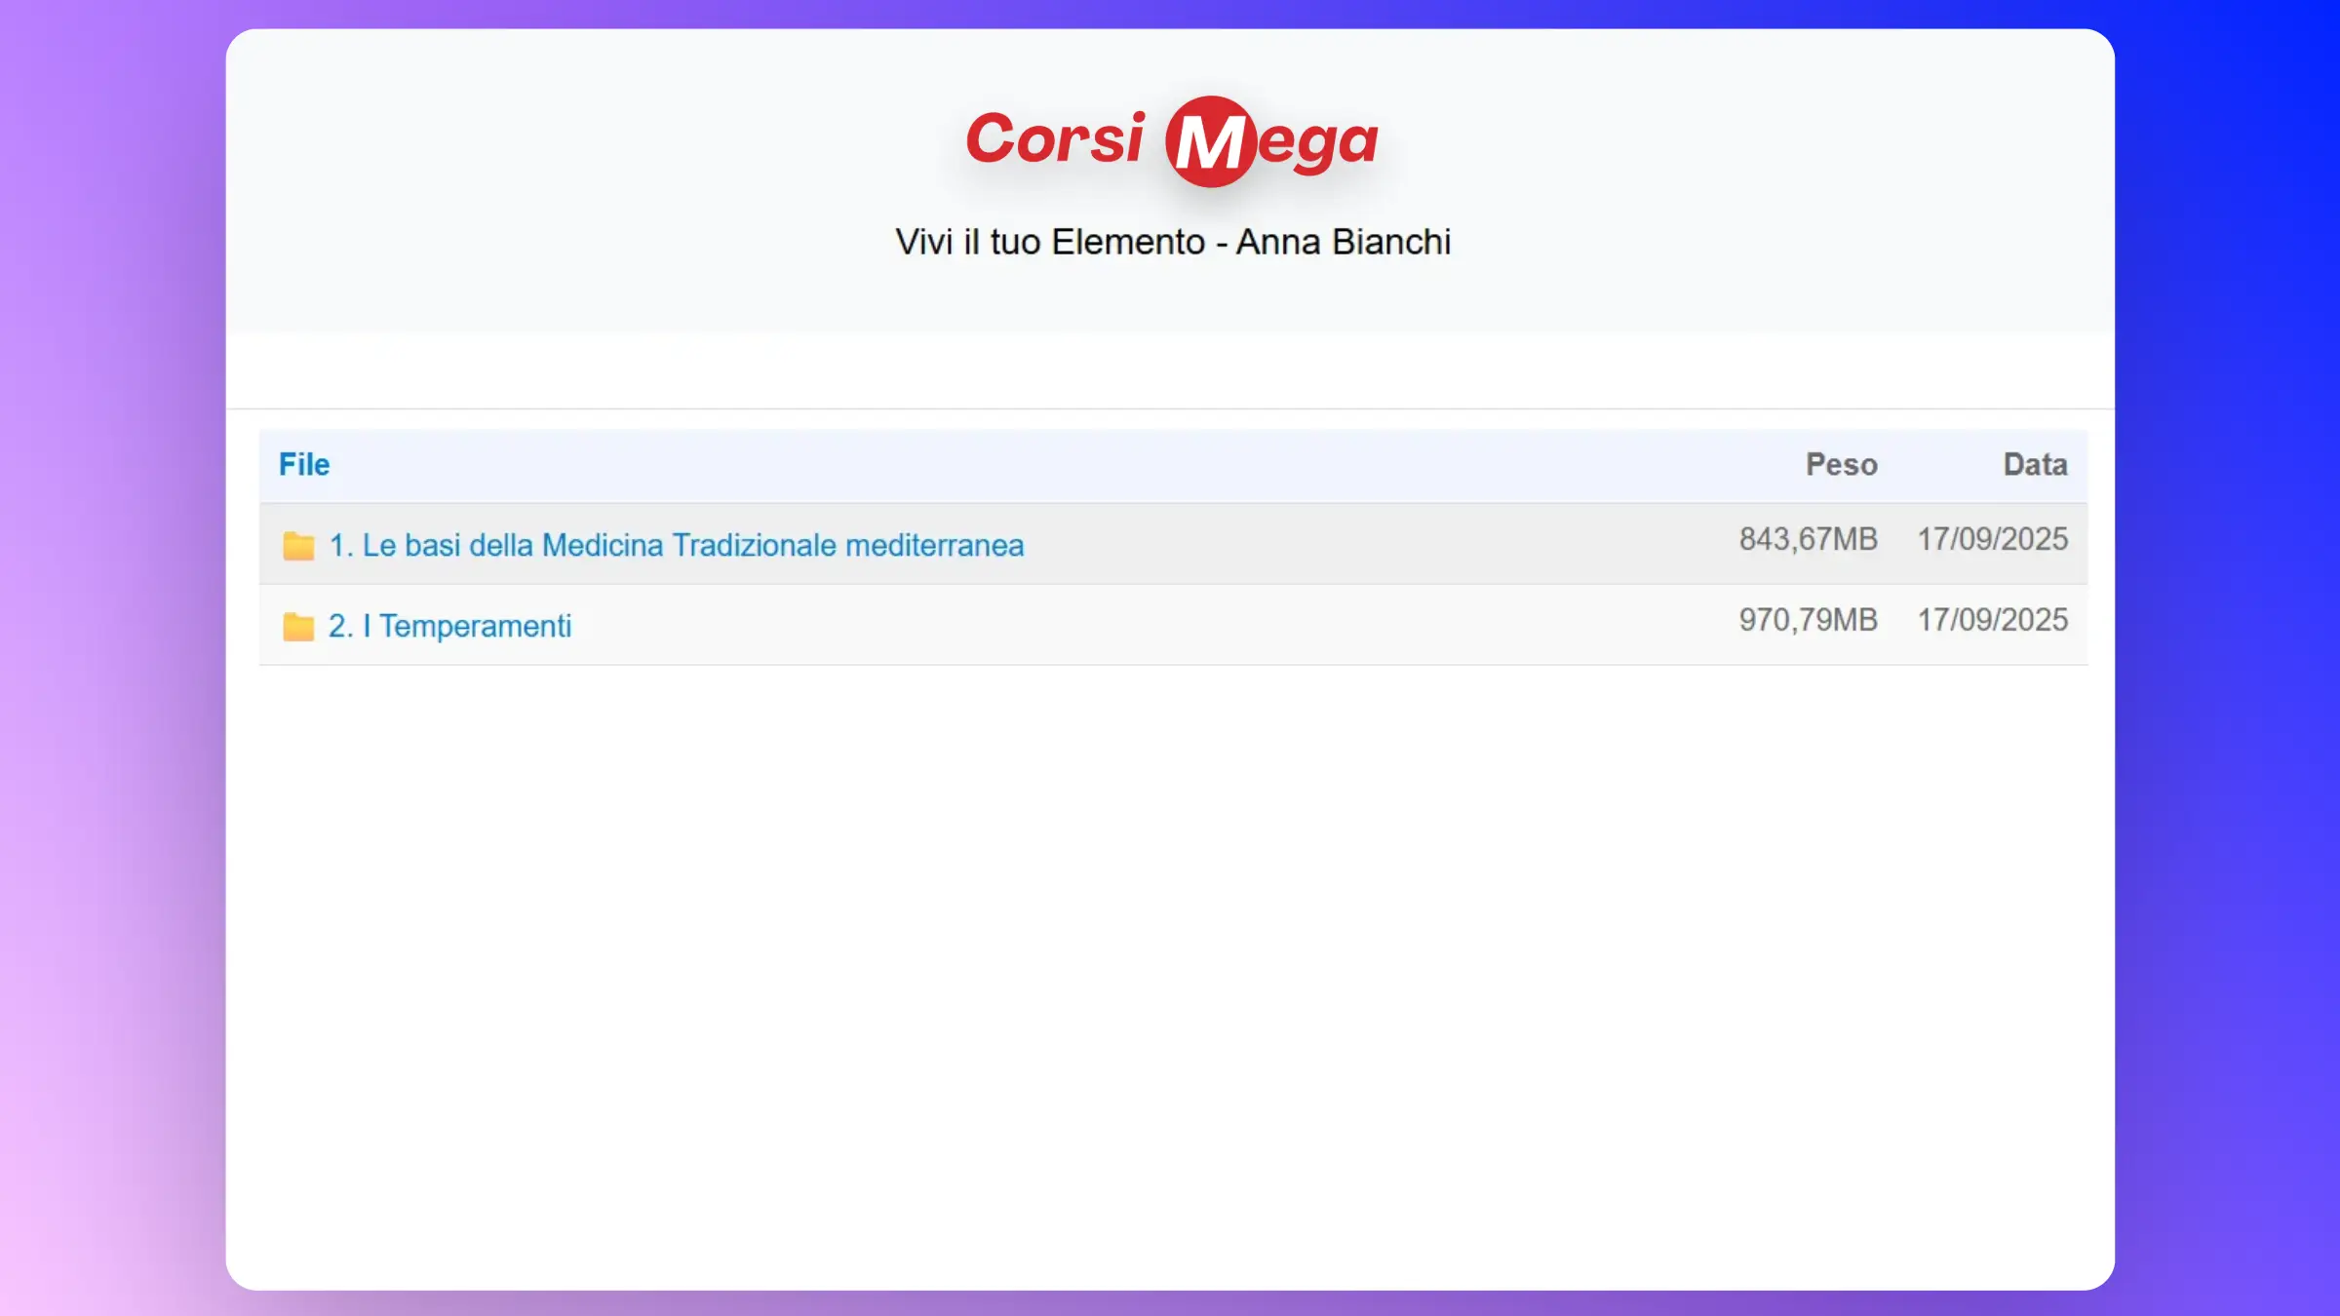This screenshot has width=2340, height=1316.
Task: Click the number '2.' of second folder entry
Action: tap(340, 626)
